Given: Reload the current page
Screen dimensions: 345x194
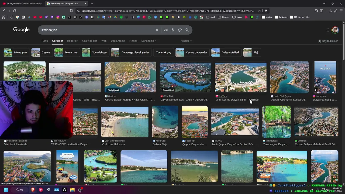Looking at the screenshot, I should point(15,11).
